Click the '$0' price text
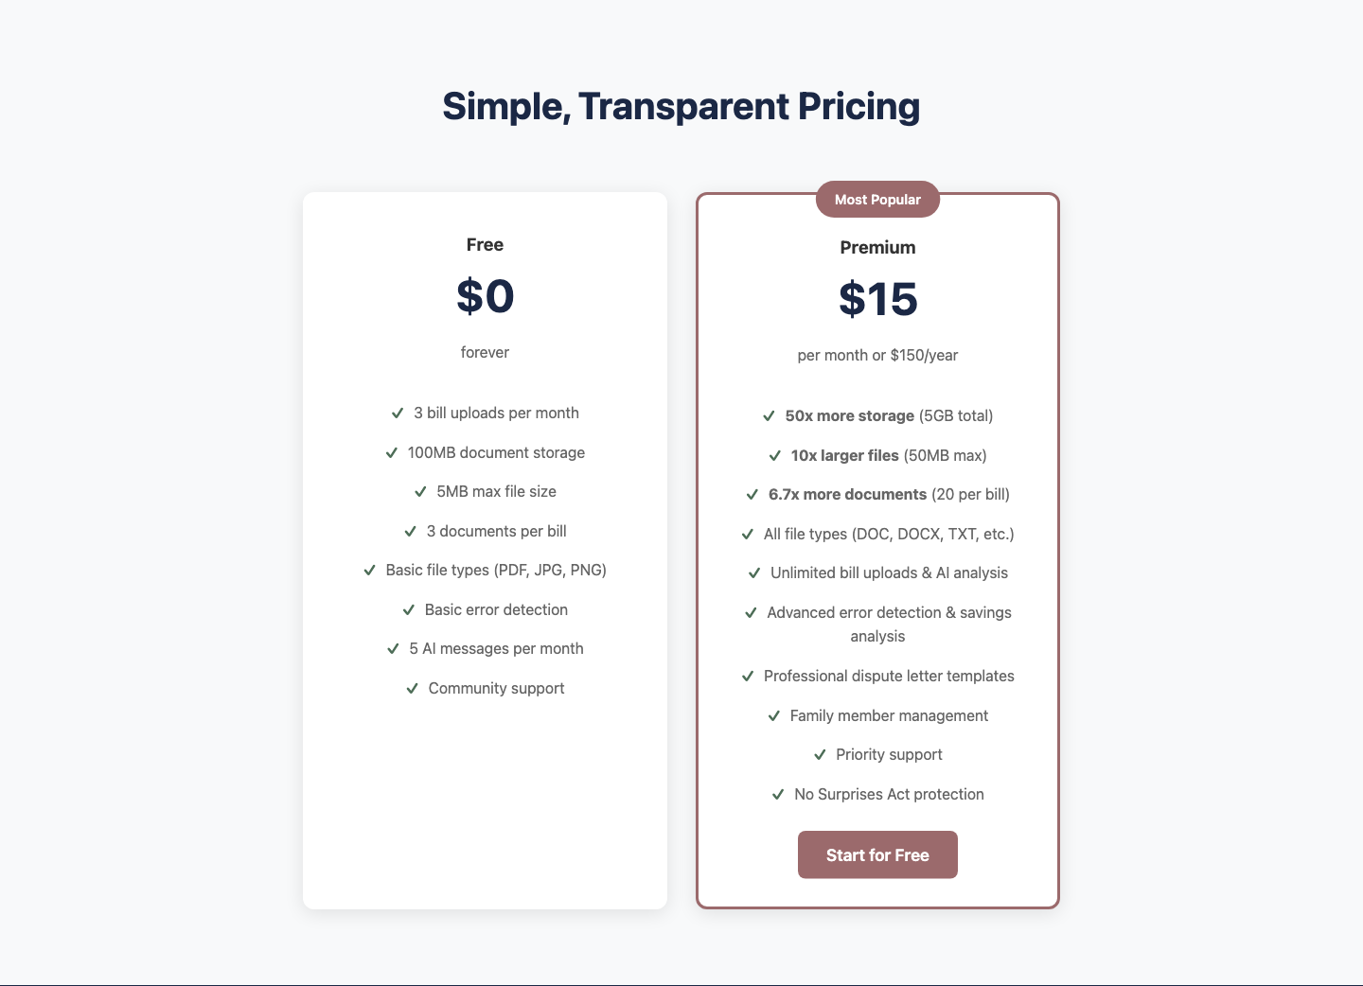 [x=485, y=296]
